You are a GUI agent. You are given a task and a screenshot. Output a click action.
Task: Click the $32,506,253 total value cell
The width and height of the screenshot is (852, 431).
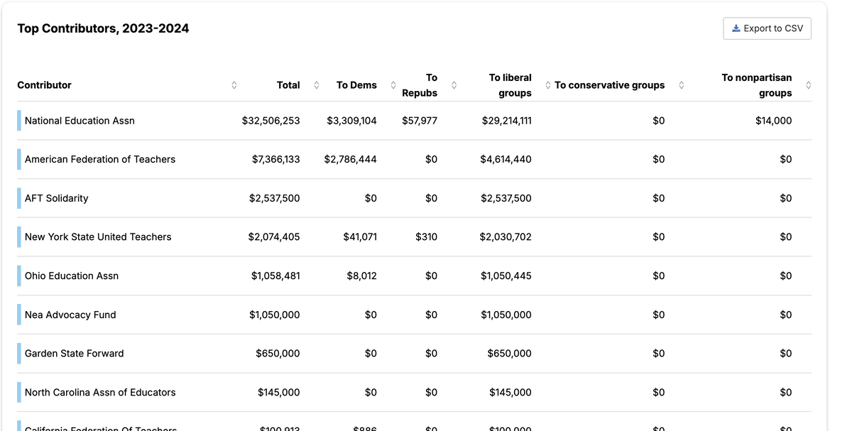click(271, 121)
